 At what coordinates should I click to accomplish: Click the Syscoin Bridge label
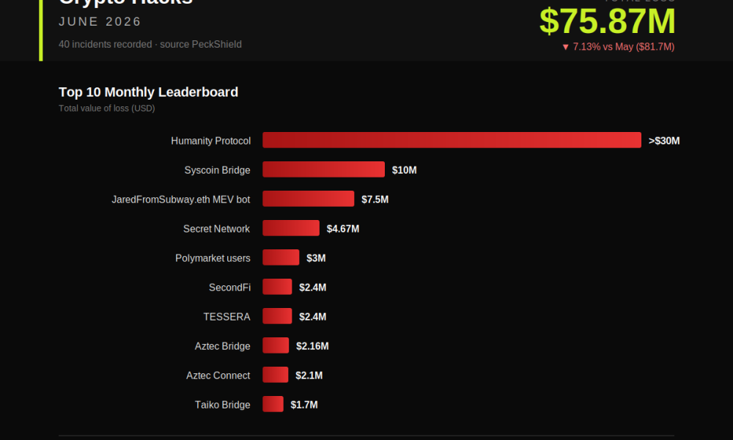point(218,170)
